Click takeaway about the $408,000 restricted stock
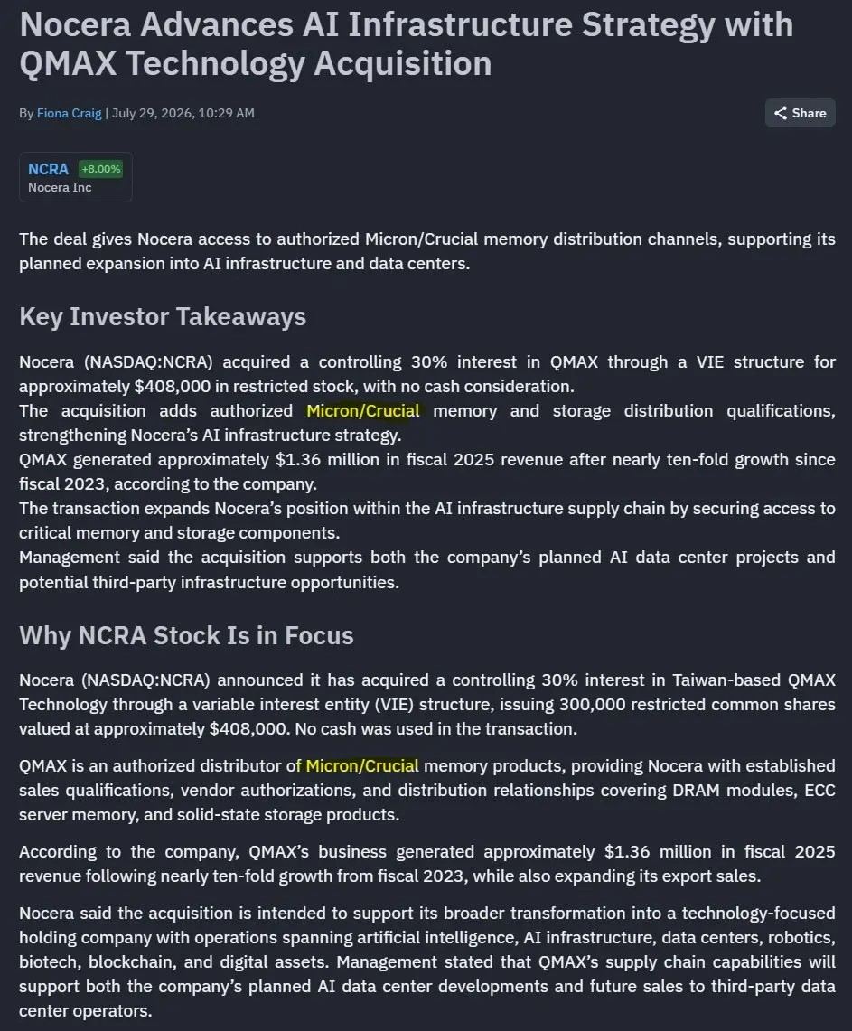This screenshot has width=852, height=1031. pos(427,374)
